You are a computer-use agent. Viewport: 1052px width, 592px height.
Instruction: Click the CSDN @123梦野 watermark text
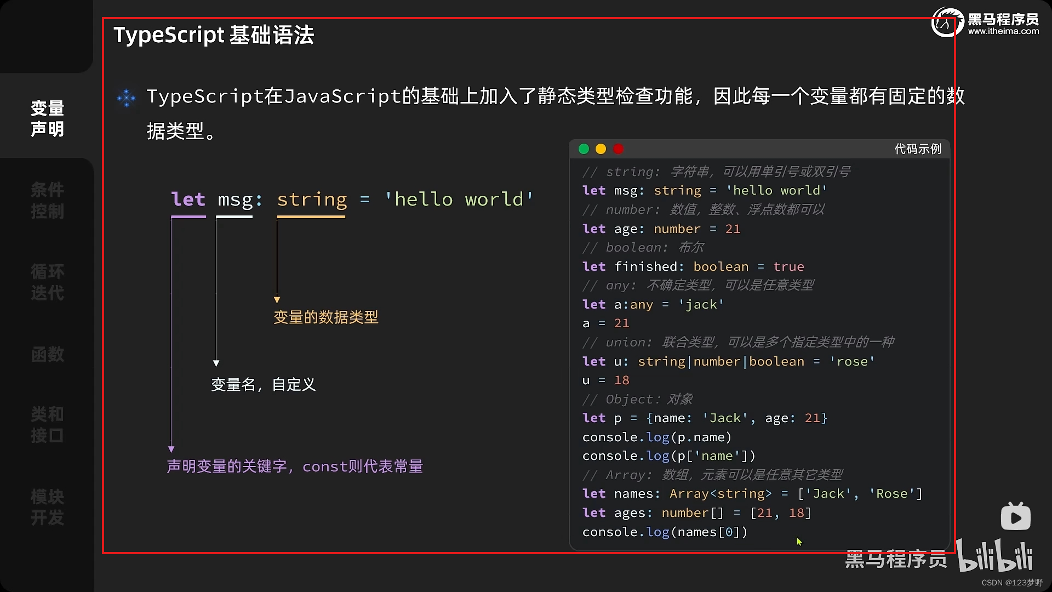(x=1011, y=583)
